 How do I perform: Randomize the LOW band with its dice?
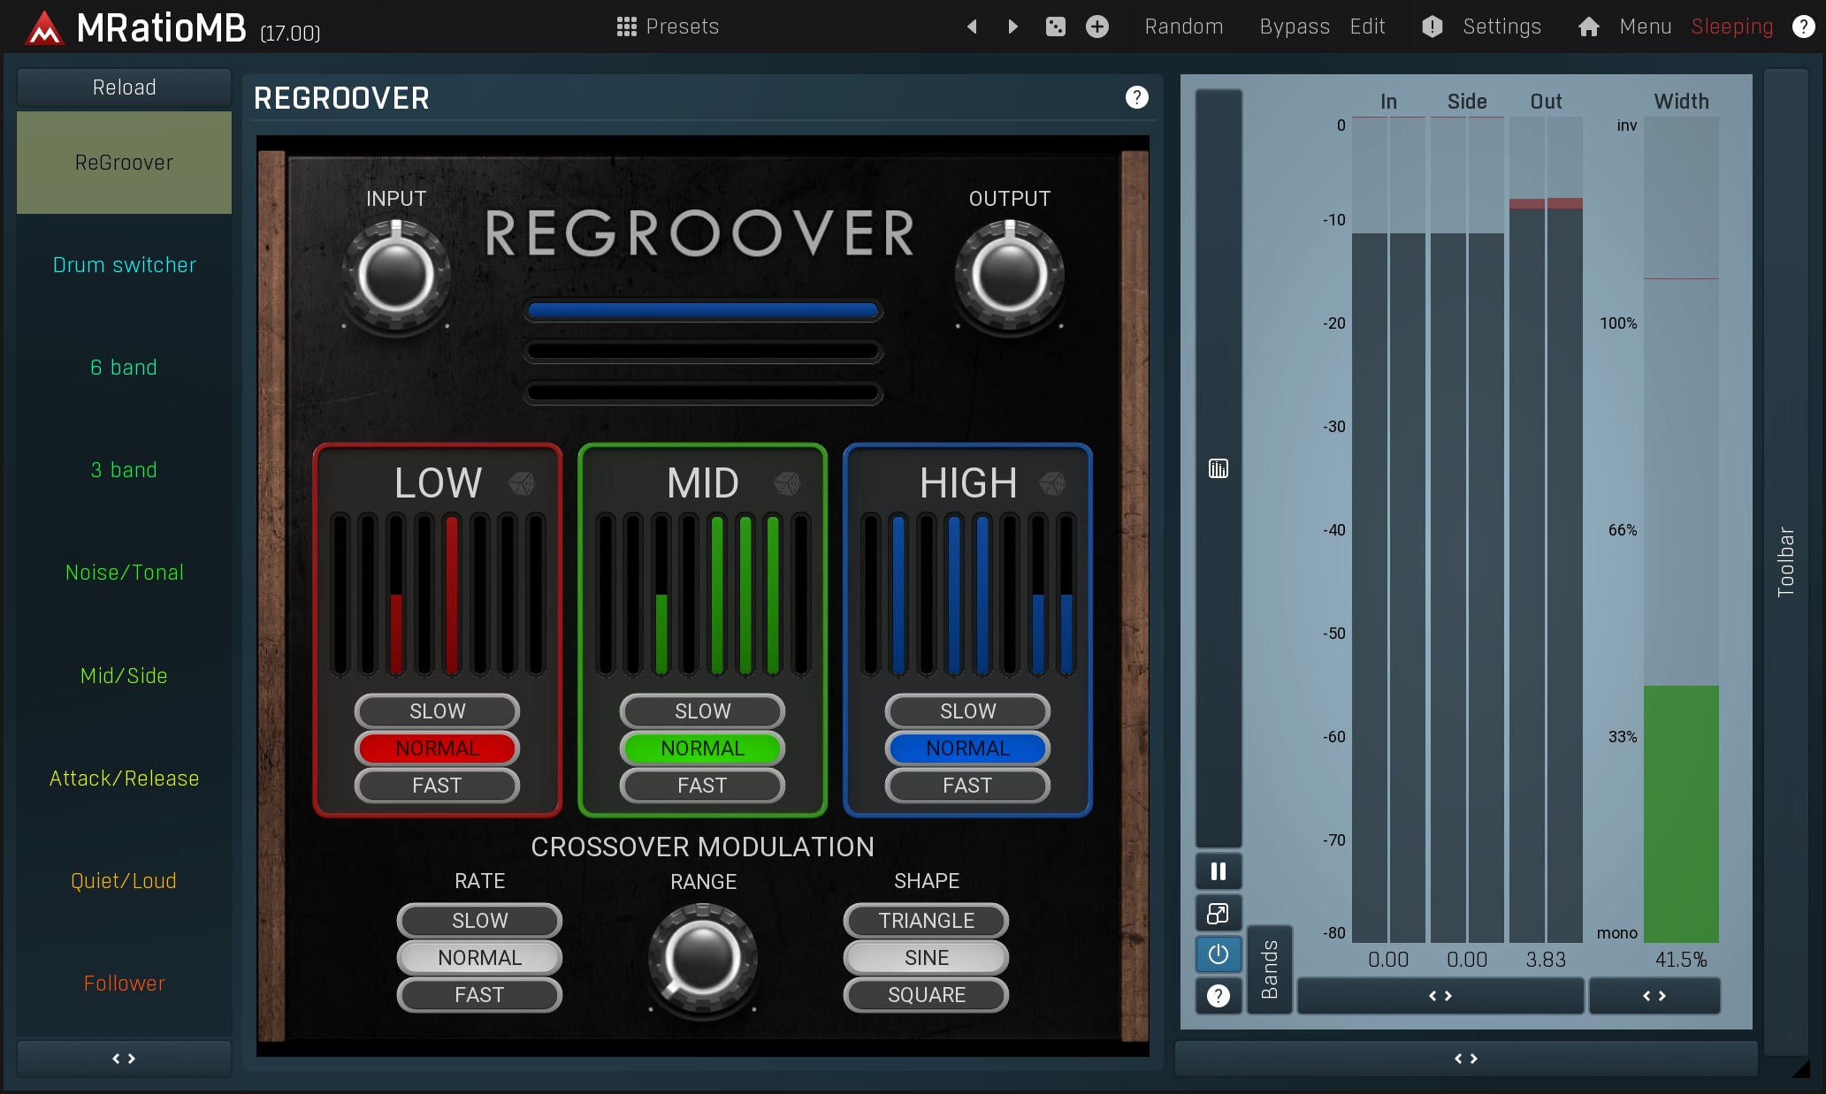click(522, 482)
